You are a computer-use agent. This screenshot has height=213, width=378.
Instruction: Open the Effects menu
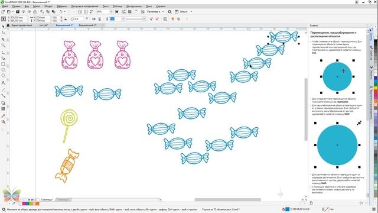tap(62, 6)
